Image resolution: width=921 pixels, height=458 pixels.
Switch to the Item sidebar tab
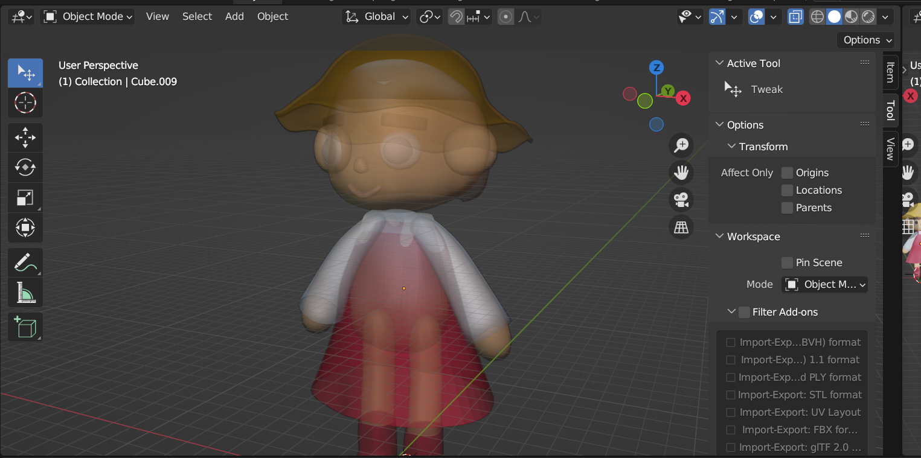point(890,72)
